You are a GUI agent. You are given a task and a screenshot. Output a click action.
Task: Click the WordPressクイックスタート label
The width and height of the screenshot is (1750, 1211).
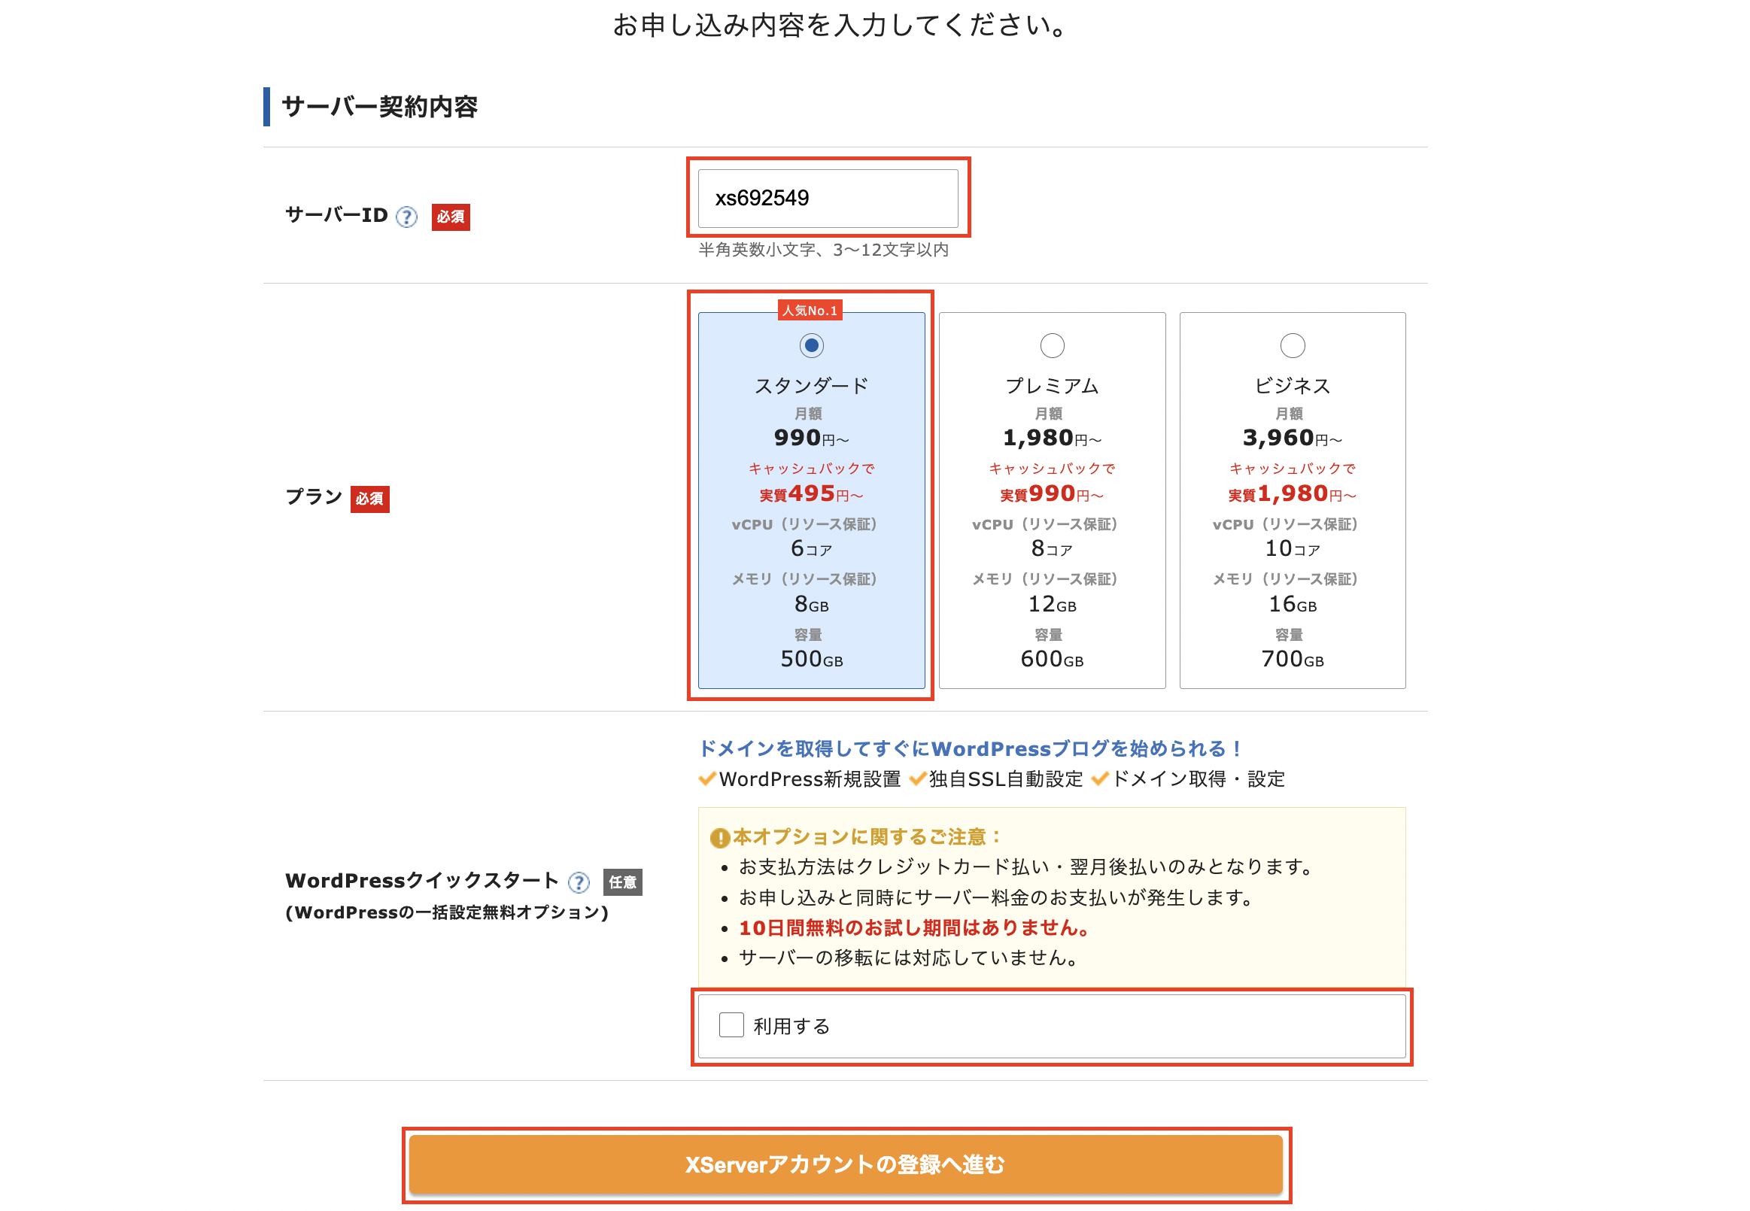(x=423, y=881)
